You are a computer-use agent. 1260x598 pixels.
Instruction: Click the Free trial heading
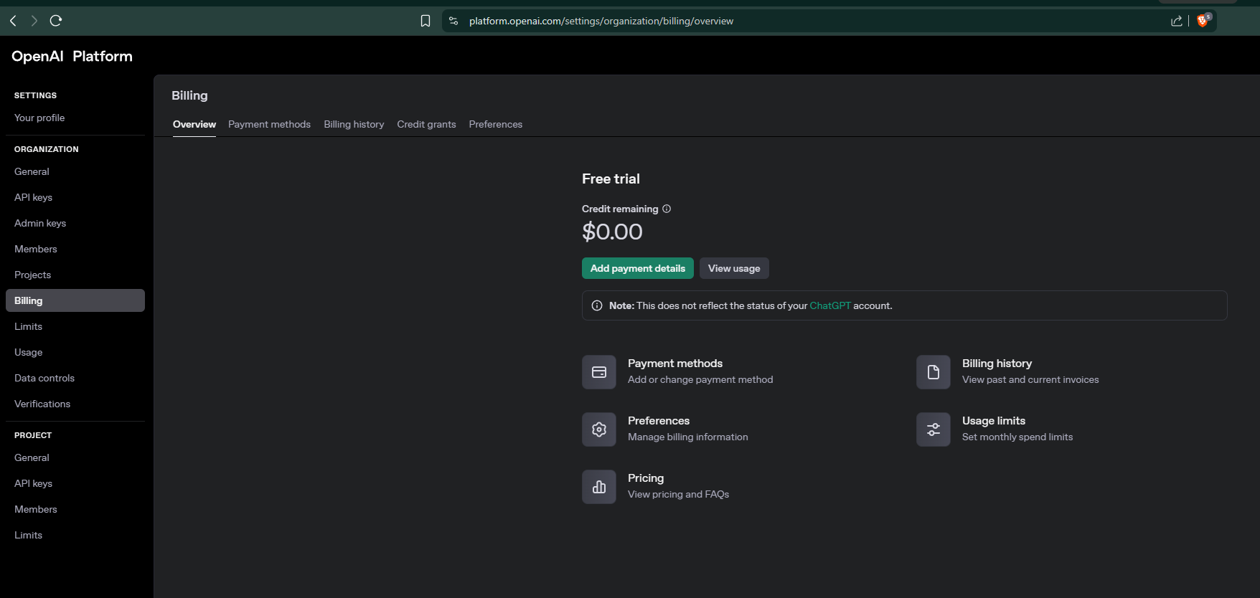coord(611,179)
